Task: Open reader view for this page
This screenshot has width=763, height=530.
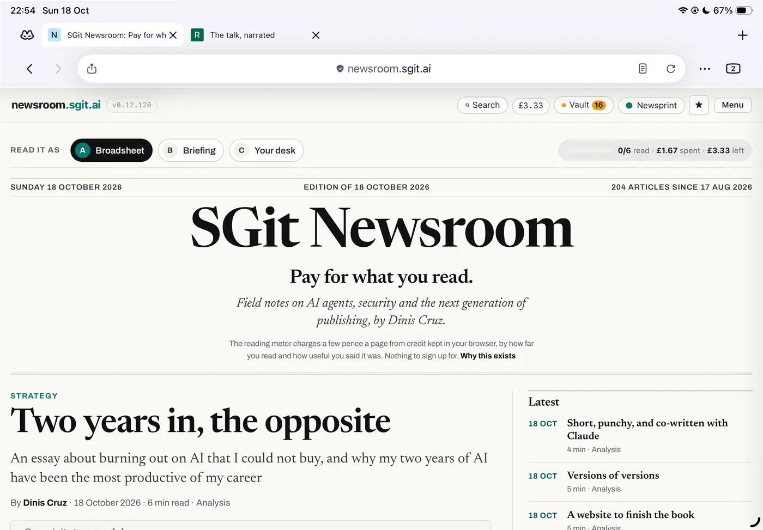Action: pyautogui.click(x=643, y=69)
